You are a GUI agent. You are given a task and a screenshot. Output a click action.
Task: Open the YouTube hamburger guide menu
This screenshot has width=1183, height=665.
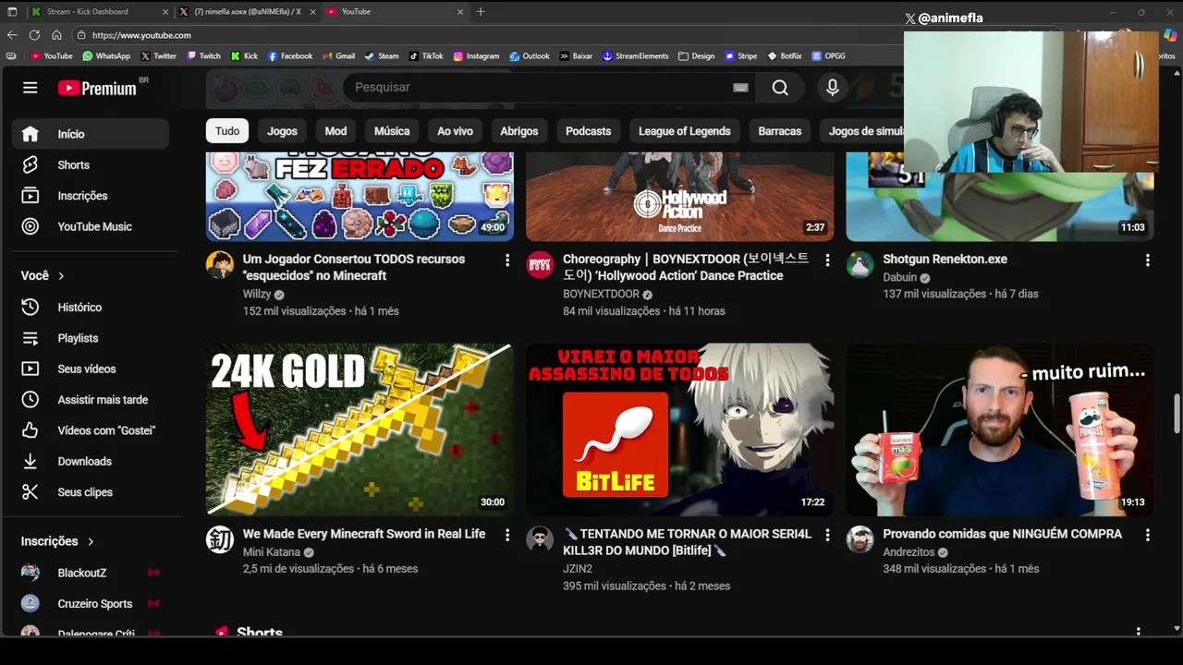pos(30,88)
